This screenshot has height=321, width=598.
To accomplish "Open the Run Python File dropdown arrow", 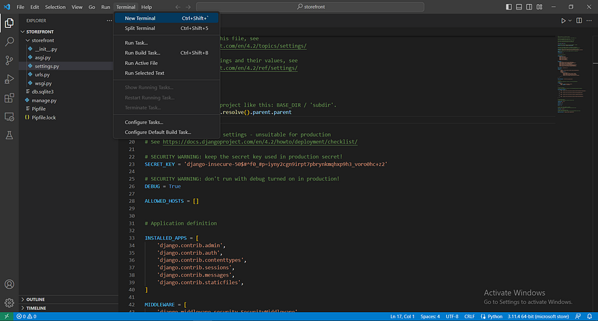I will pos(569,20).
